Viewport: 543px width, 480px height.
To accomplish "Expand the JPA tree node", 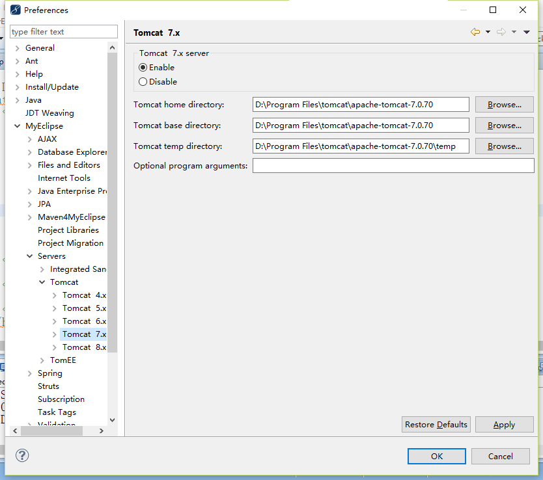I will tap(30, 204).
